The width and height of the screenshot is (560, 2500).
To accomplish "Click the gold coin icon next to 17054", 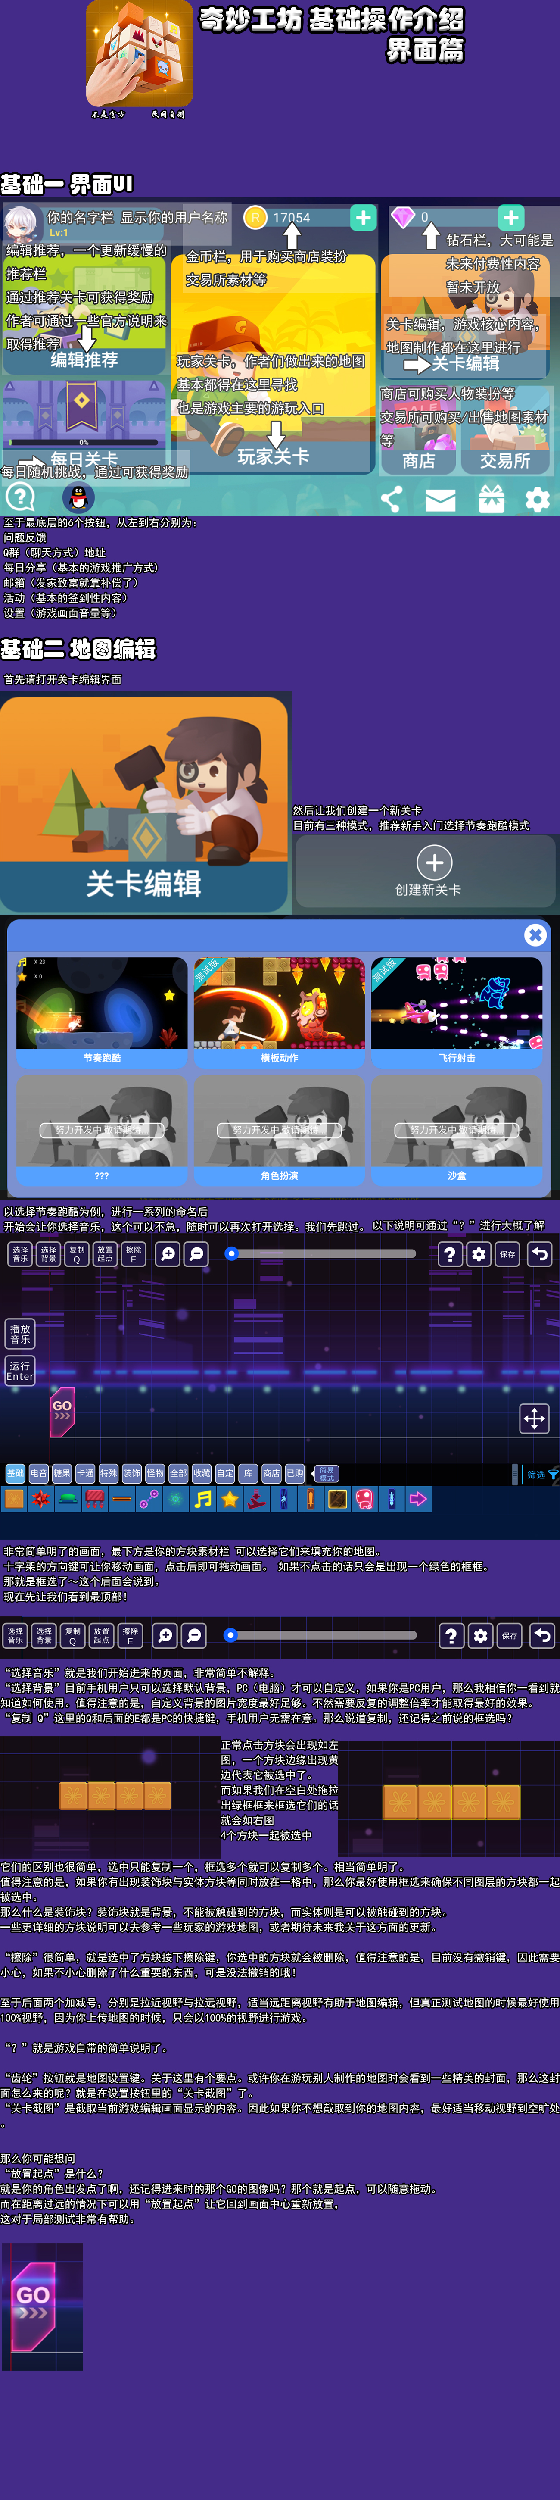I will point(255,217).
